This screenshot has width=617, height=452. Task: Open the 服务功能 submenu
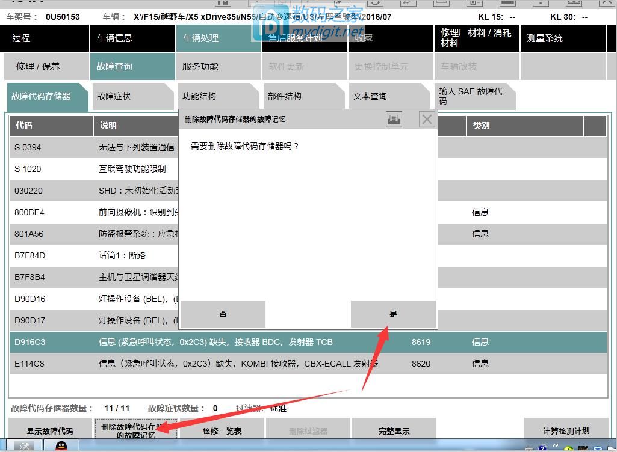pos(219,67)
